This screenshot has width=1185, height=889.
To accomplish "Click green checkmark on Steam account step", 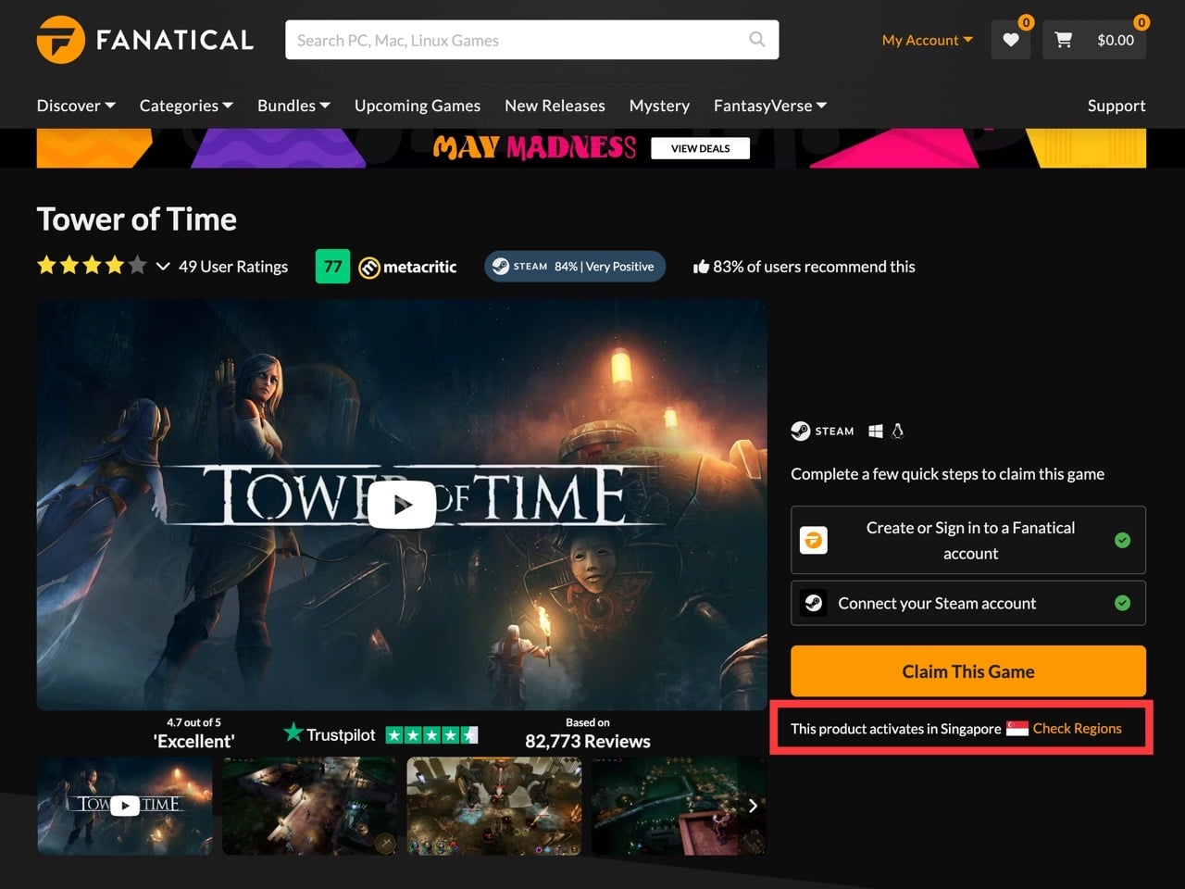I will click(1122, 603).
